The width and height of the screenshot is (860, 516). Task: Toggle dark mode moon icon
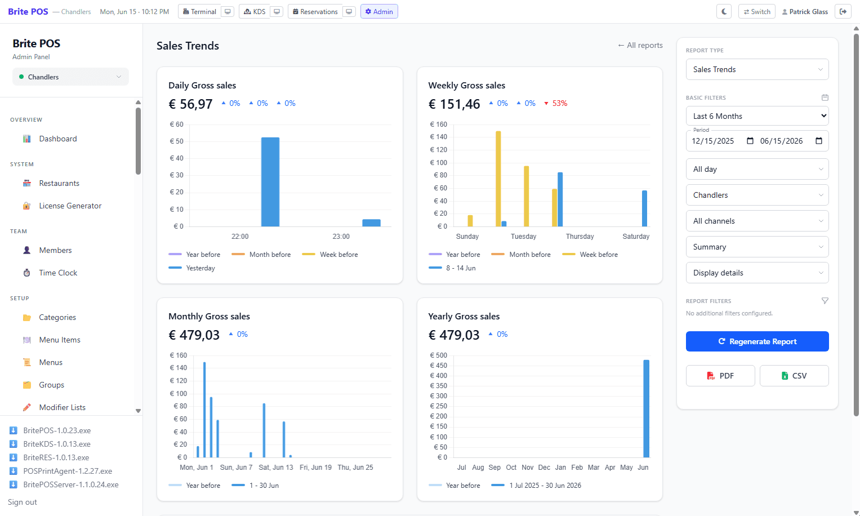724,11
